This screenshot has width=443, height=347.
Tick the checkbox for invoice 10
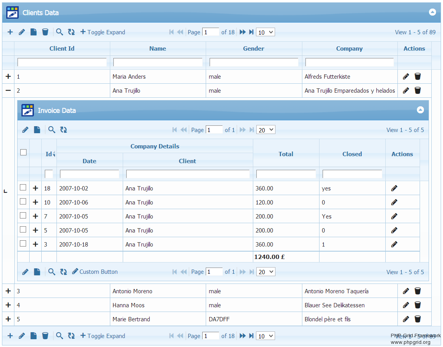click(x=23, y=202)
